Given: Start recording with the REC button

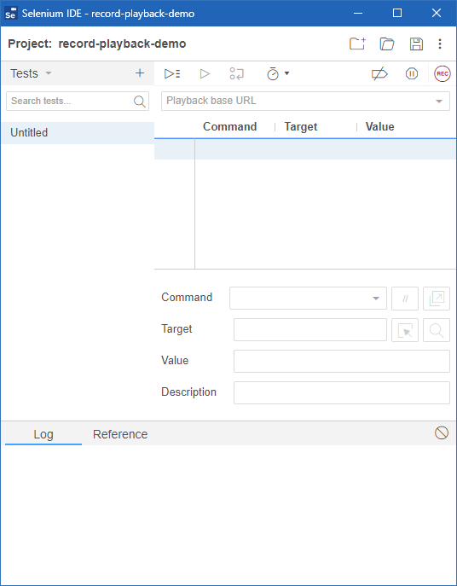Looking at the screenshot, I should pos(442,73).
